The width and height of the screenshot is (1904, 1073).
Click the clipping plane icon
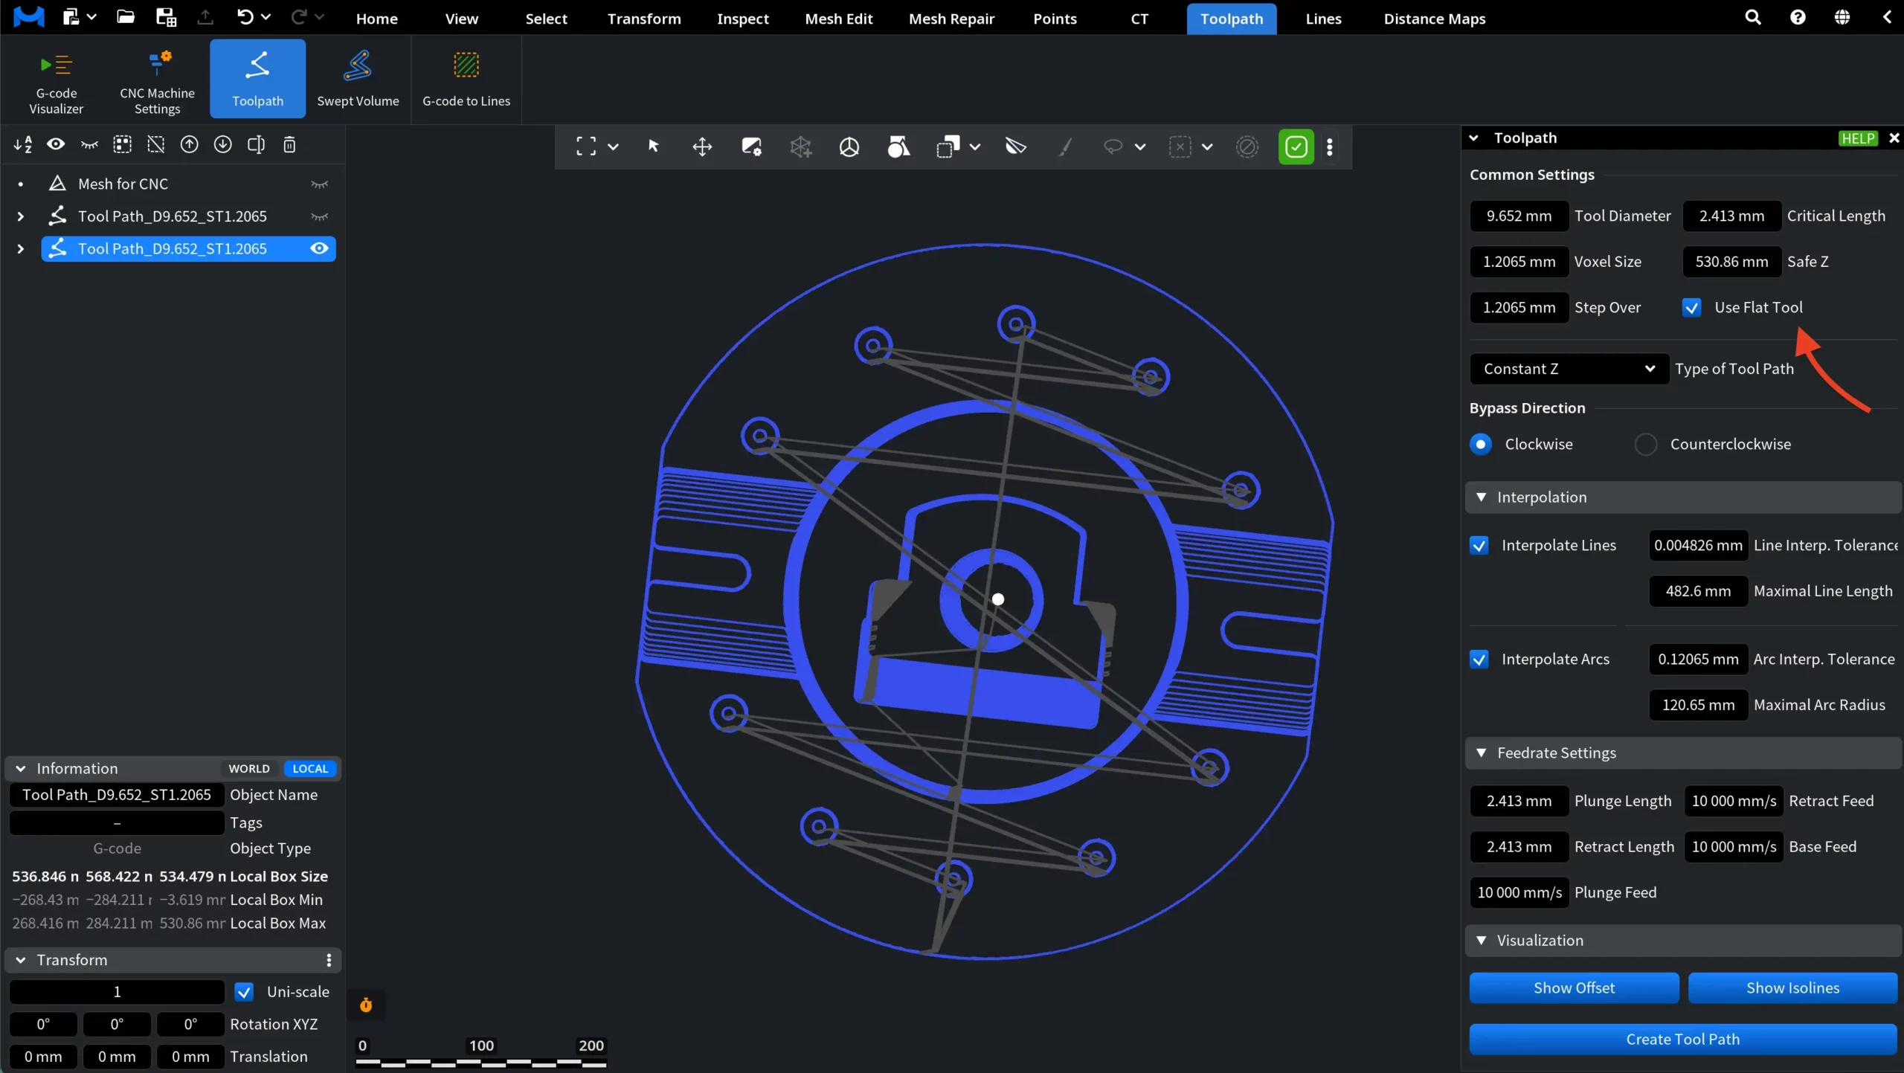point(1016,146)
